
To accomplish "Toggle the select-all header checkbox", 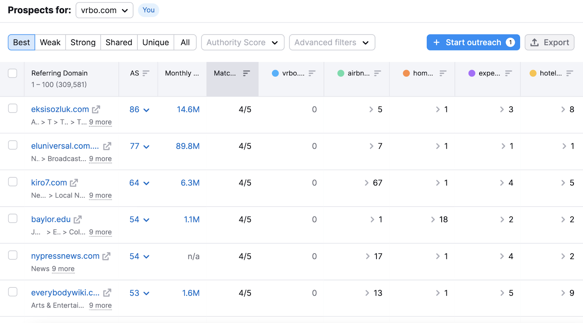I will pyautogui.click(x=13, y=73).
